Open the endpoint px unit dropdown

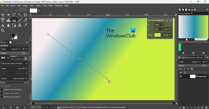tap(168, 29)
